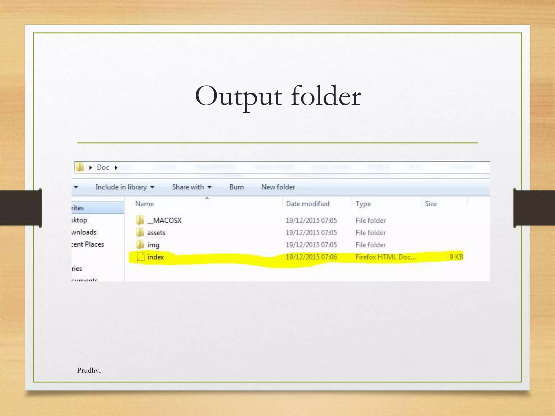Click 19/12/2015 07:06 date of index
The height and width of the screenshot is (416, 555).
tap(311, 257)
